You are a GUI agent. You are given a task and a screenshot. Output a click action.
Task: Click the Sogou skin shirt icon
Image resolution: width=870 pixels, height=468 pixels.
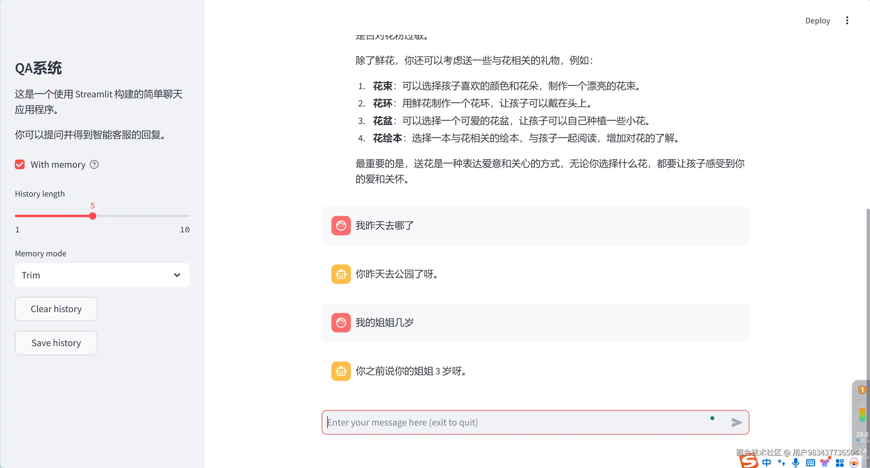coord(825,462)
